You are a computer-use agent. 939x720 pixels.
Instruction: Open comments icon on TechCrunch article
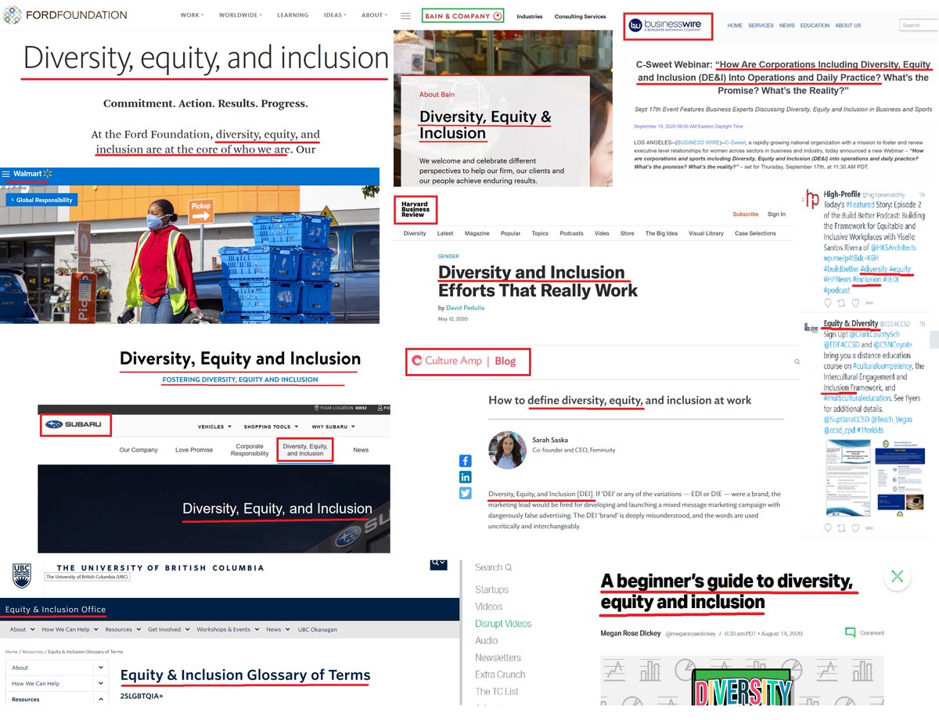point(851,632)
